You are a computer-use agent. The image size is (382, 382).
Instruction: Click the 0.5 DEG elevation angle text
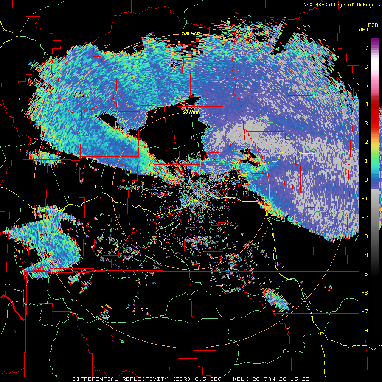208,379
